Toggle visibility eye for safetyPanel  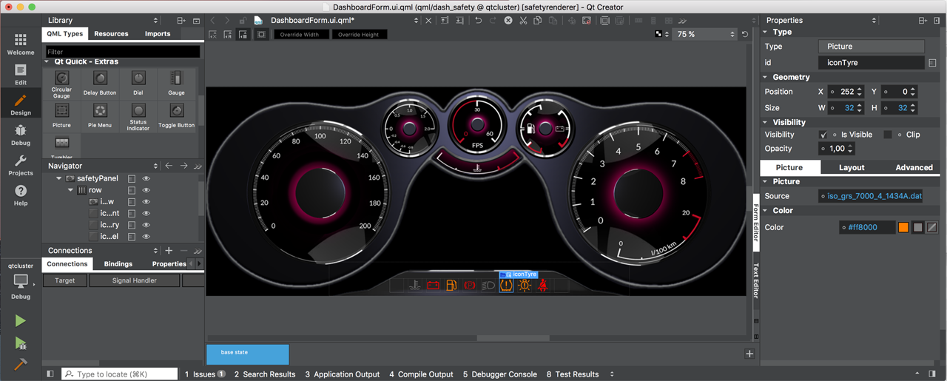click(146, 179)
